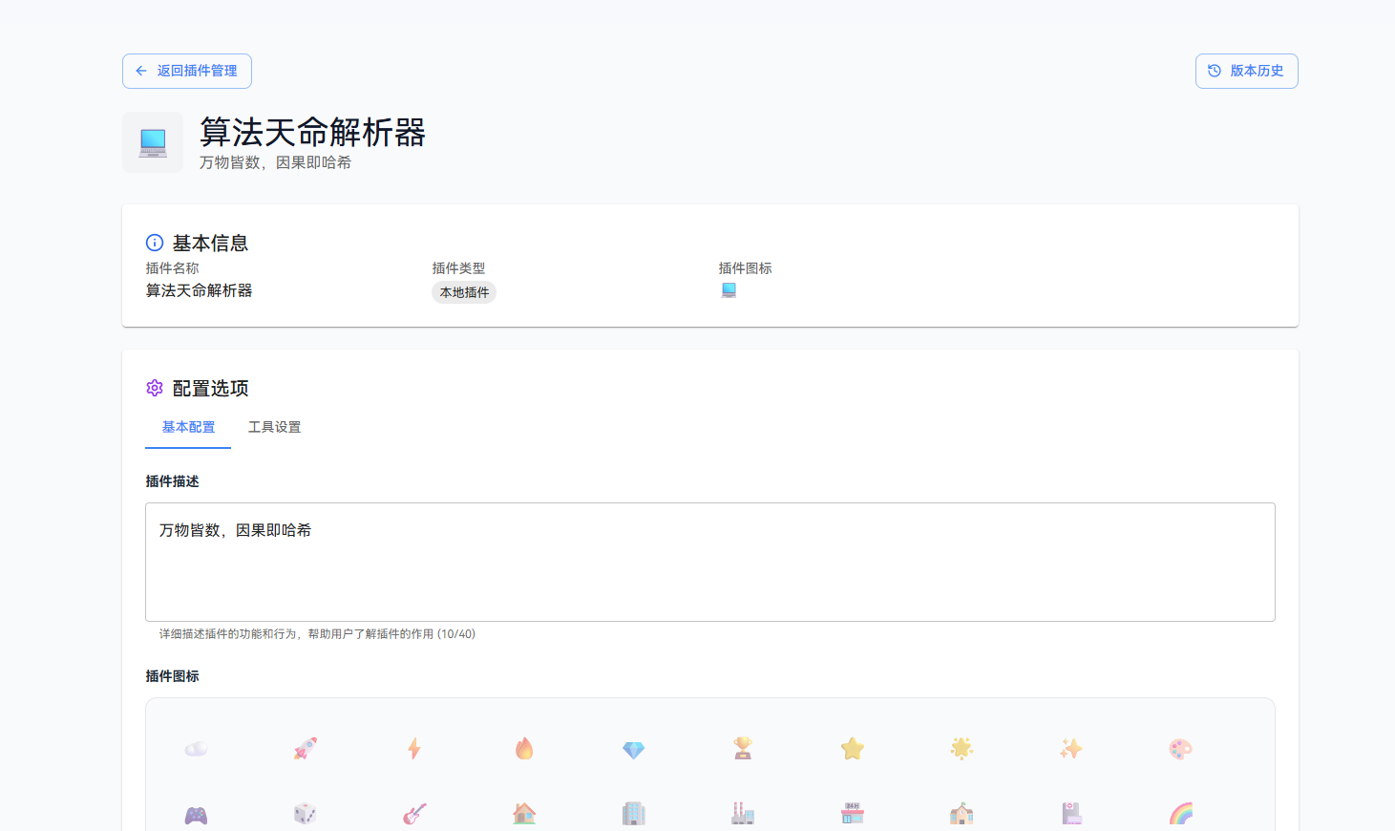Screen dimensions: 1395x831
Task: Click the 插件图标 label above icon grid
Action: tap(172, 676)
